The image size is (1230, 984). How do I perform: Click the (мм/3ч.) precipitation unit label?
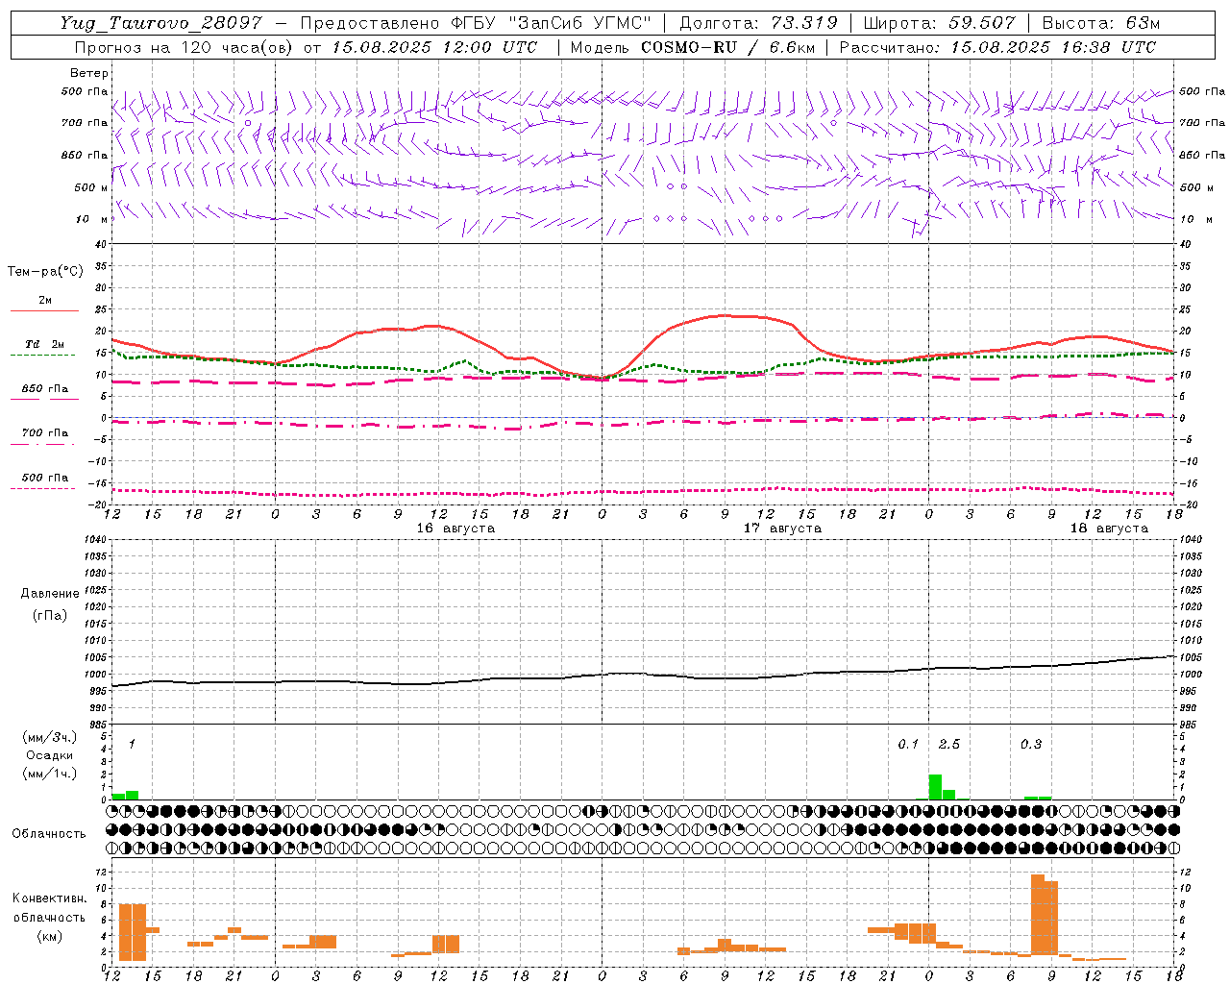[49, 738]
